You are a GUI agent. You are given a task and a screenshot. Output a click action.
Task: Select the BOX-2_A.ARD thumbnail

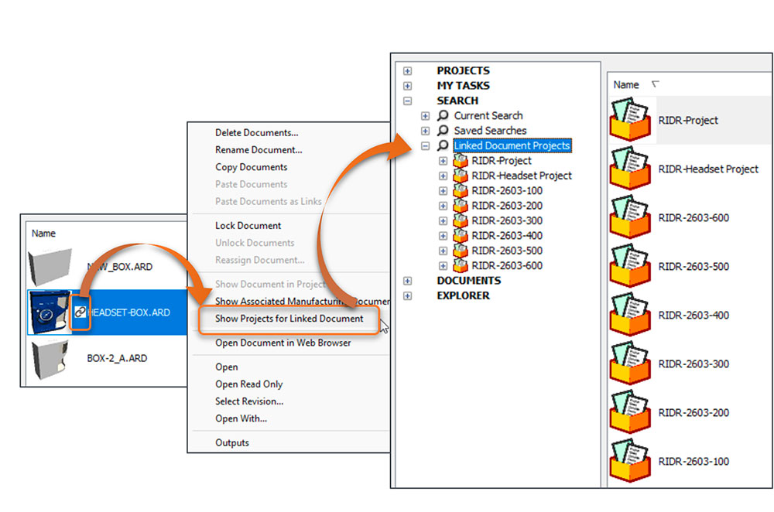53,359
